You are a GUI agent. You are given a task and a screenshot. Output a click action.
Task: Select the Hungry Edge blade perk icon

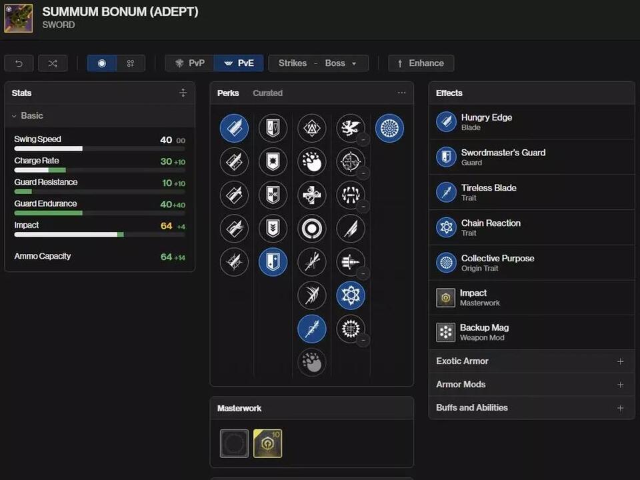pos(234,128)
